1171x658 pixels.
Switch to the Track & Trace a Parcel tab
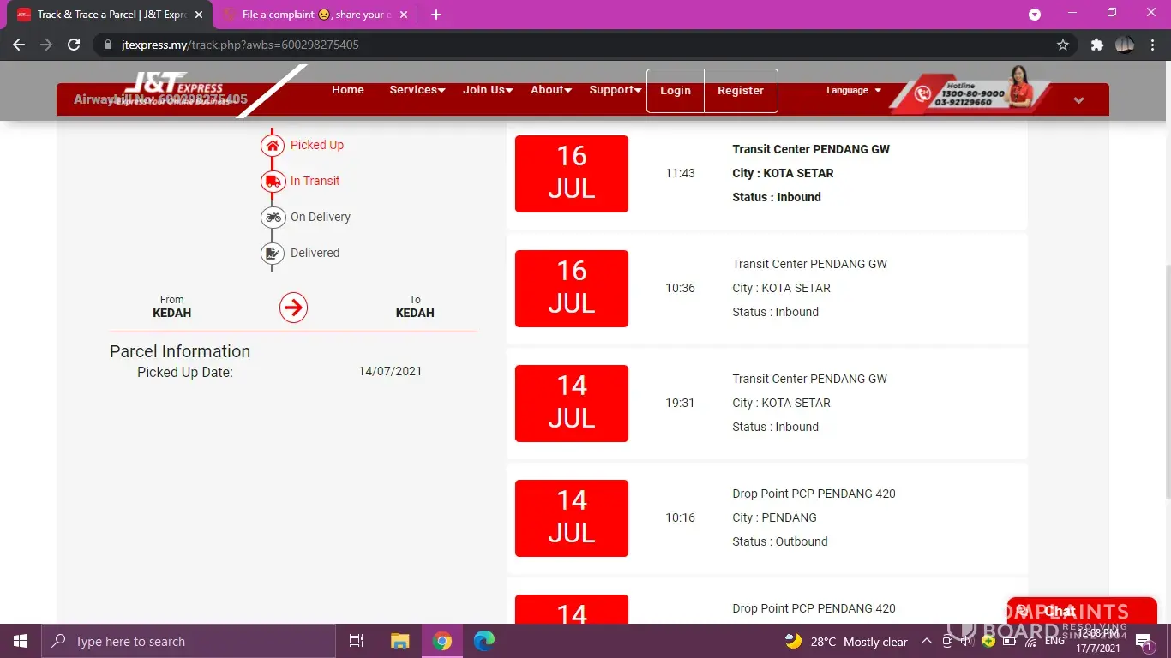coord(111,15)
